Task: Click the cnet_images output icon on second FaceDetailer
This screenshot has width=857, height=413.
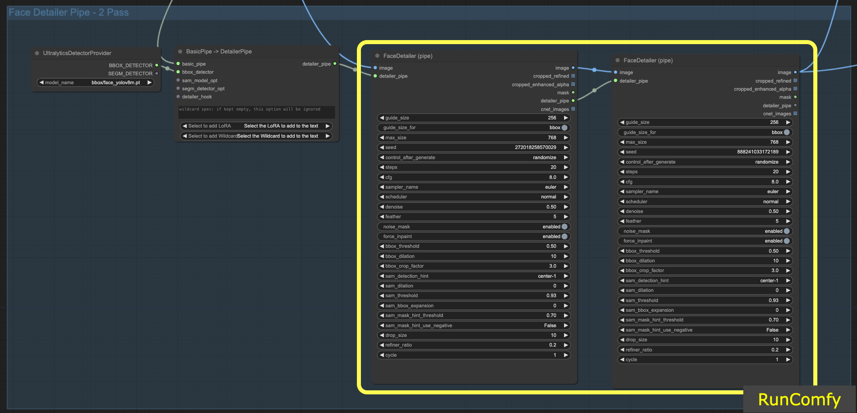Action: 795,114
